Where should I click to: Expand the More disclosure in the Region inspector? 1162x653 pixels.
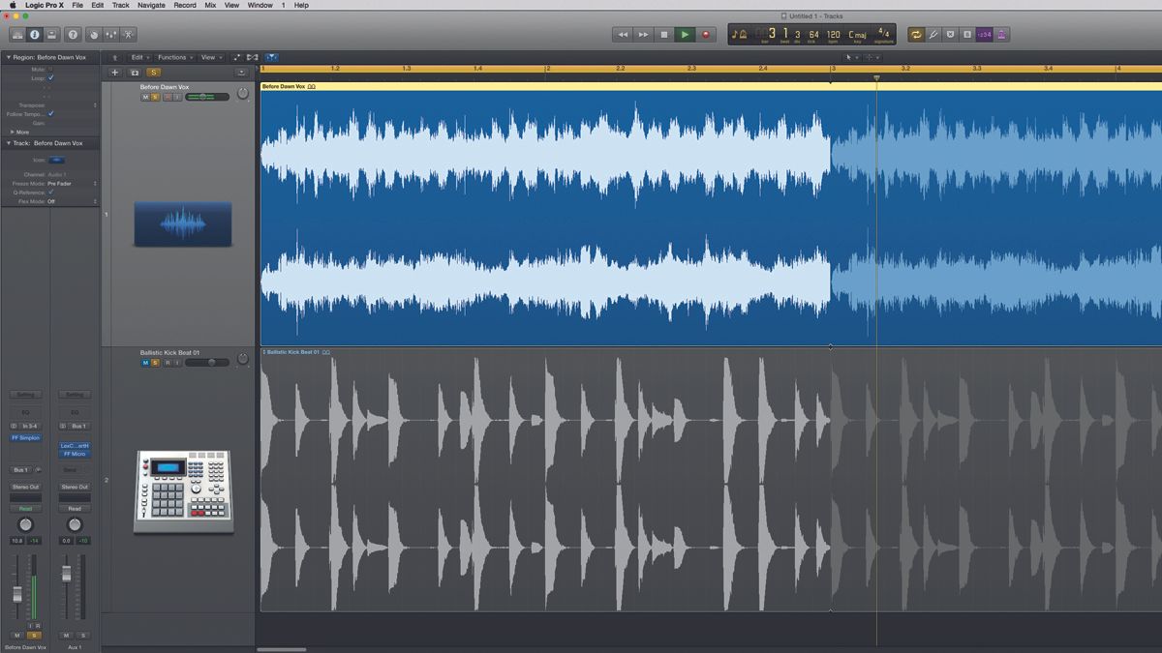pos(21,132)
